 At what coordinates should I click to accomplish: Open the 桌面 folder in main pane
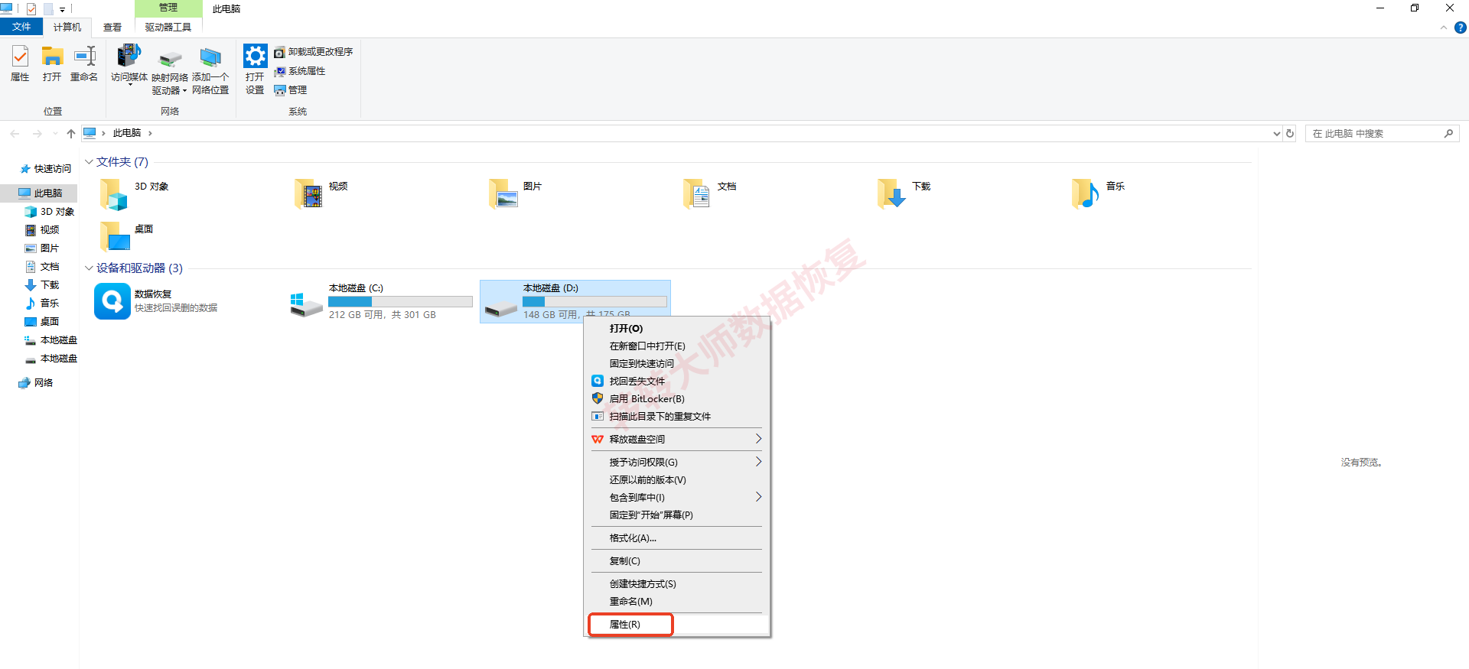coord(116,236)
